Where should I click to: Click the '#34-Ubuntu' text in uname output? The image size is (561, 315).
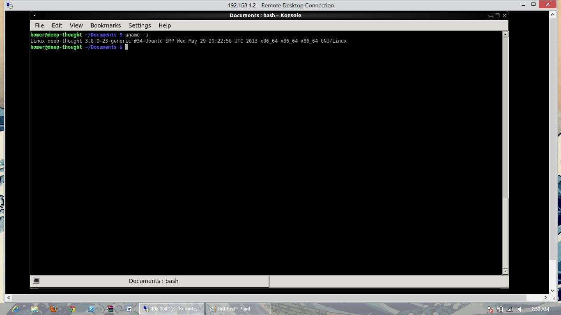(148, 41)
